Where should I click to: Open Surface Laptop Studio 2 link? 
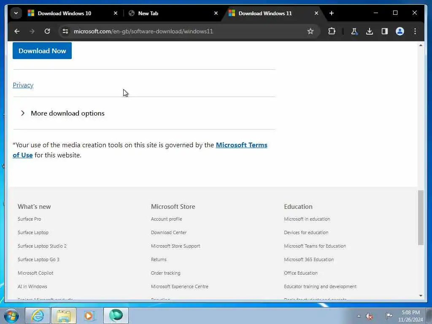42,246
